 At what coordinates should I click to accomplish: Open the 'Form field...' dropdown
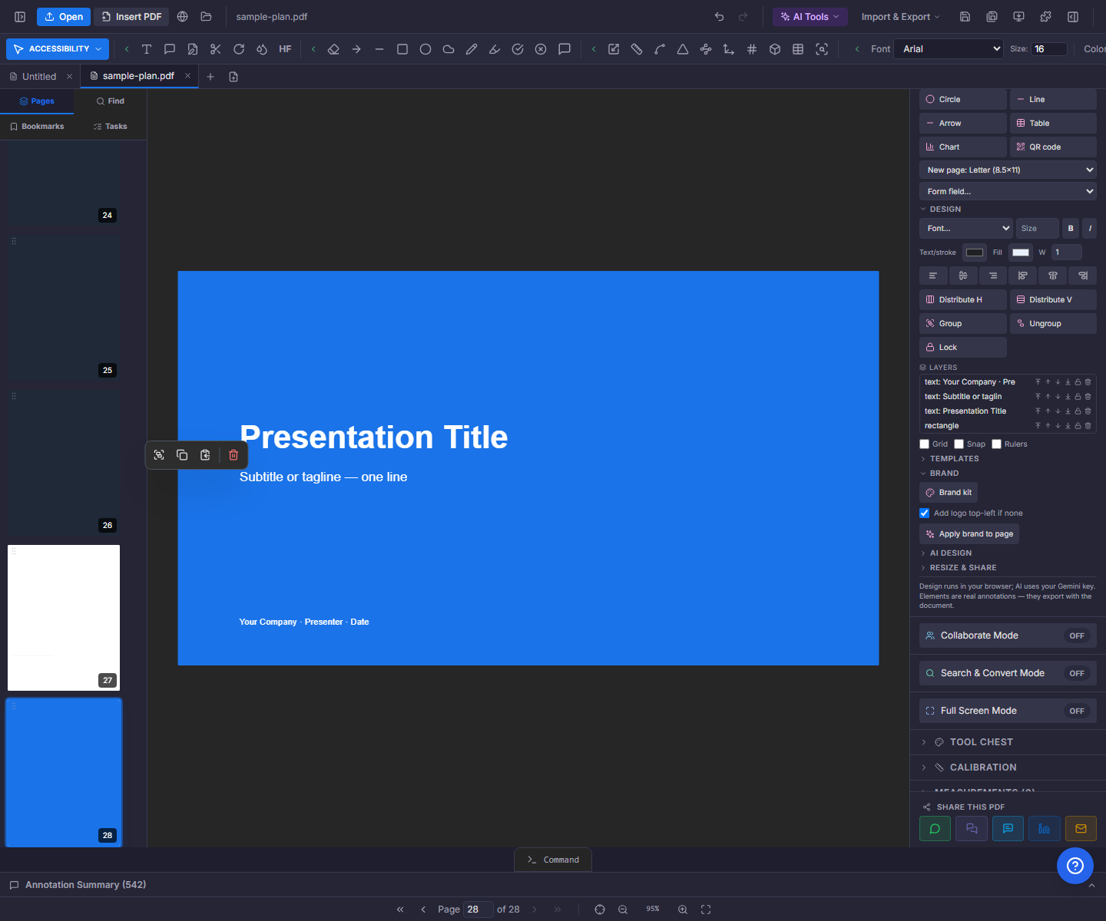pos(1008,192)
